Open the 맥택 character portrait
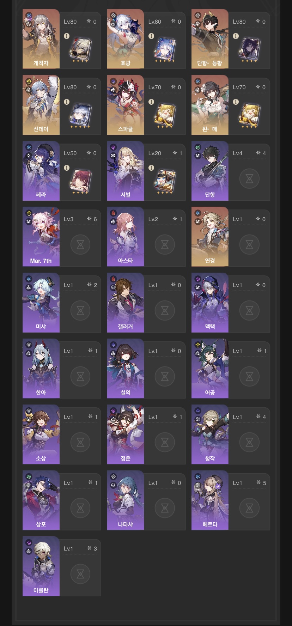 210,303
